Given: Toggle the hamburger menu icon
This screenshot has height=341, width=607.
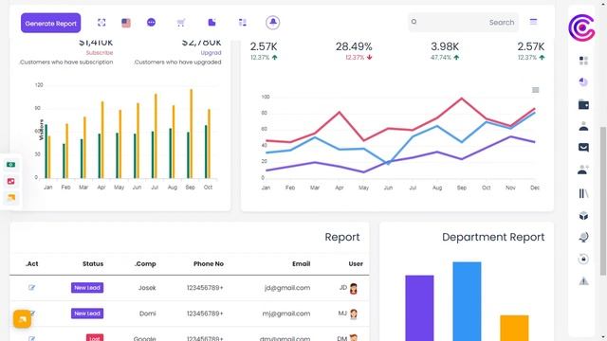Looking at the screenshot, I should [x=533, y=22].
